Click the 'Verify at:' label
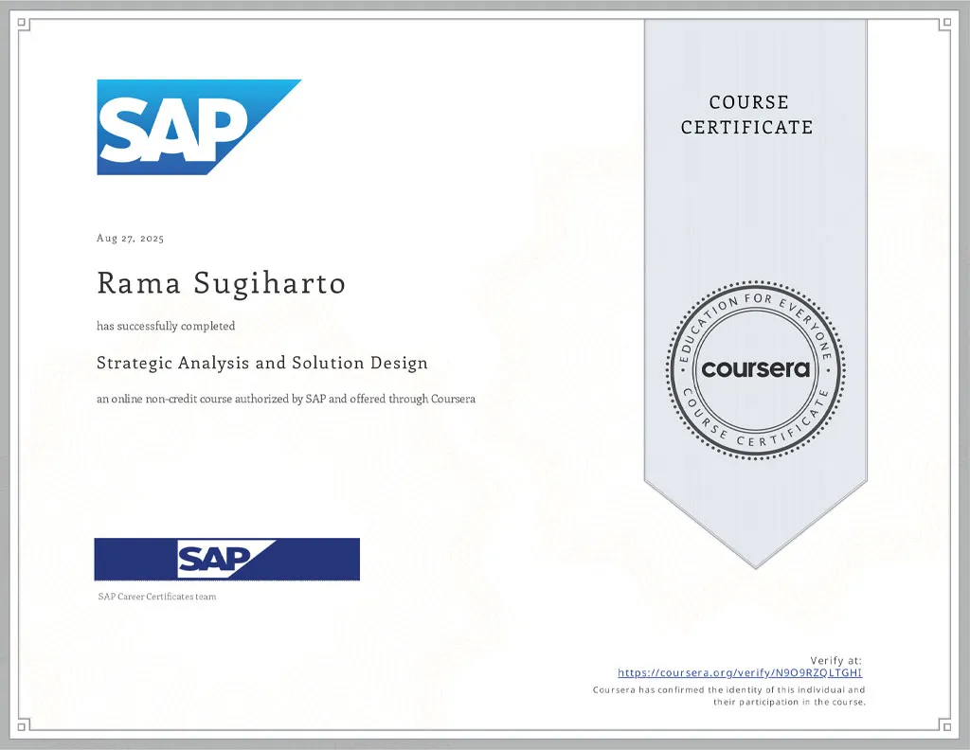 835,660
